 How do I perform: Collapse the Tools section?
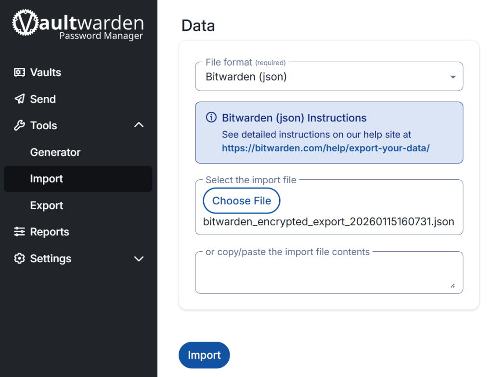[x=139, y=125]
